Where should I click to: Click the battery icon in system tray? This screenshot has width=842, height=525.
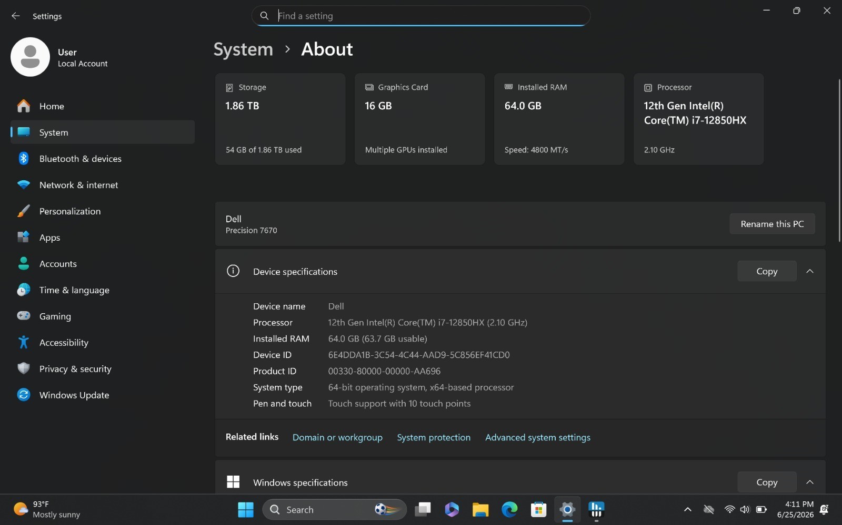761,509
